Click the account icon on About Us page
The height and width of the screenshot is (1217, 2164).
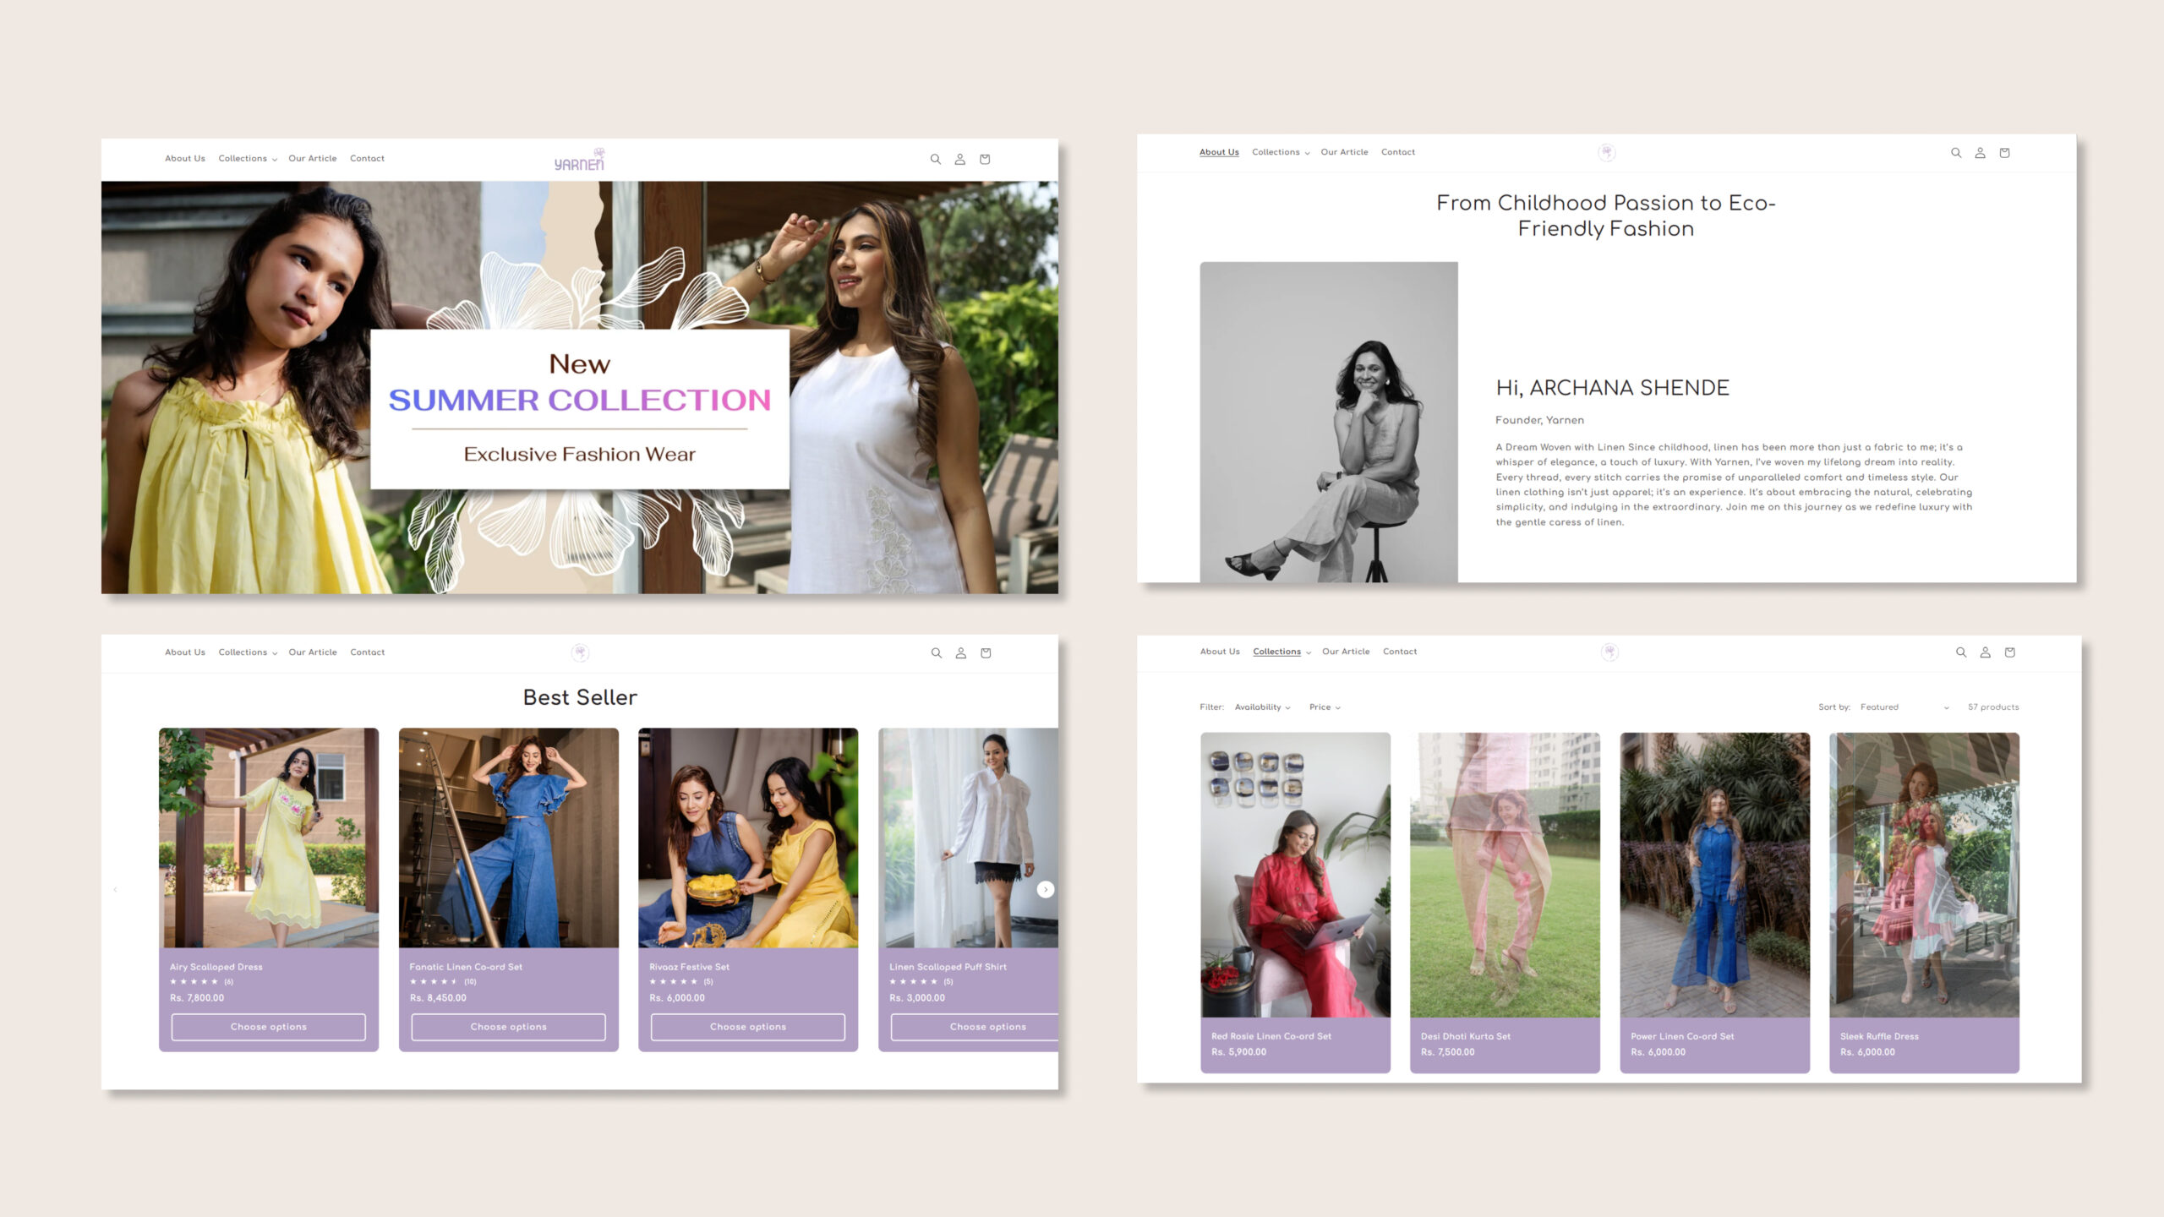(x=1980, y=153)
